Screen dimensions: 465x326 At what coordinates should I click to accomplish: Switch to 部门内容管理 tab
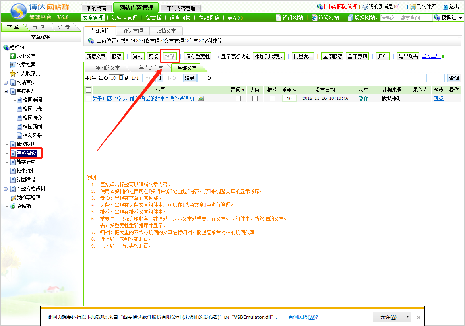point(181,8)
